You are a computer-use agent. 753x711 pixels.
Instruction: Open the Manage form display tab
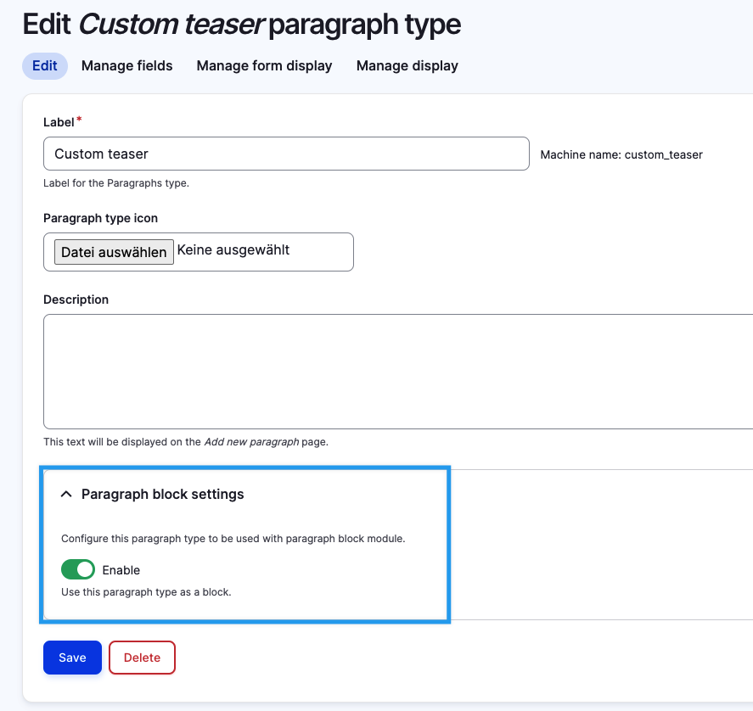[x=264, y=65]
